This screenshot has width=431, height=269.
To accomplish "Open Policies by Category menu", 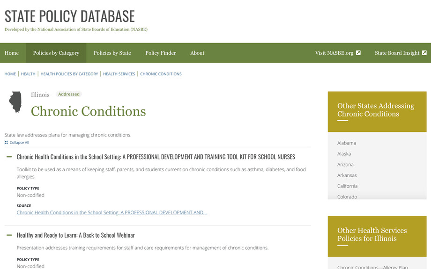I will click(56, 53).
